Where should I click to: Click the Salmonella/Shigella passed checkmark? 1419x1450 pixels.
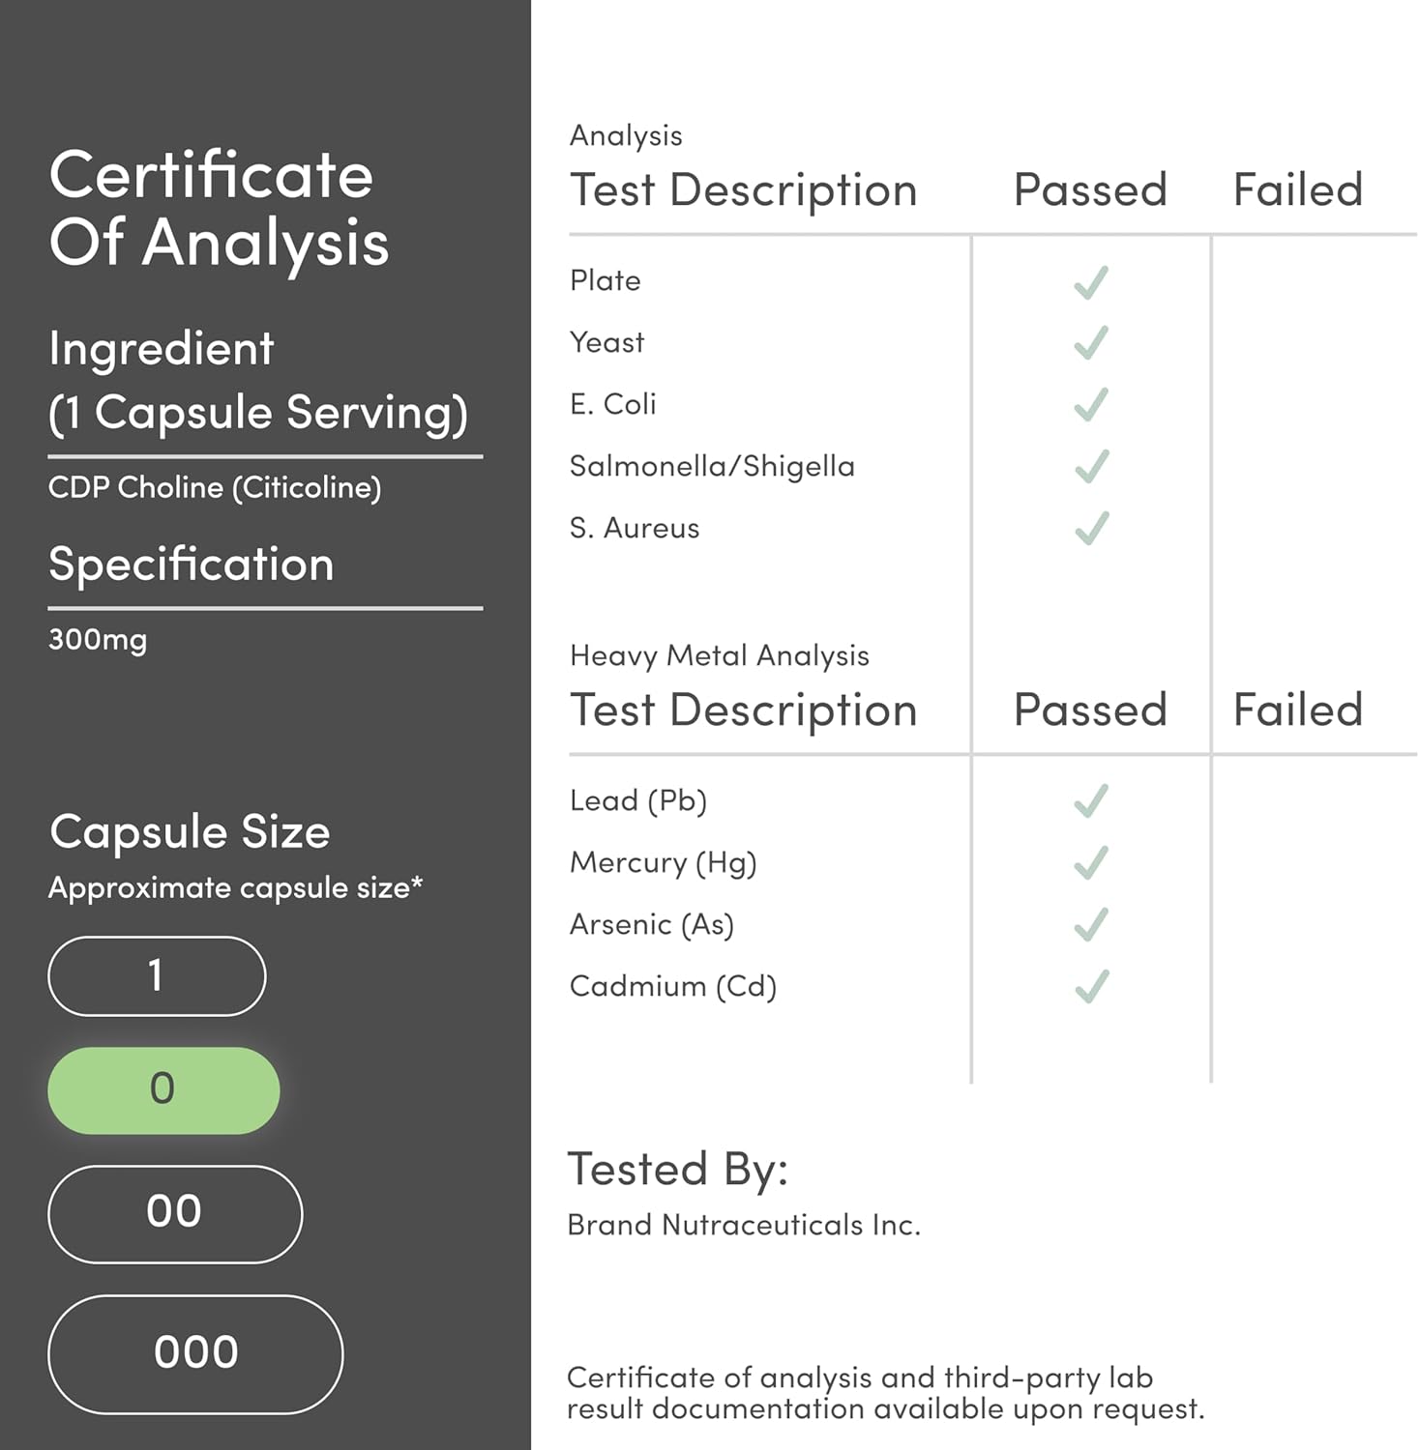coord(1091,467)
